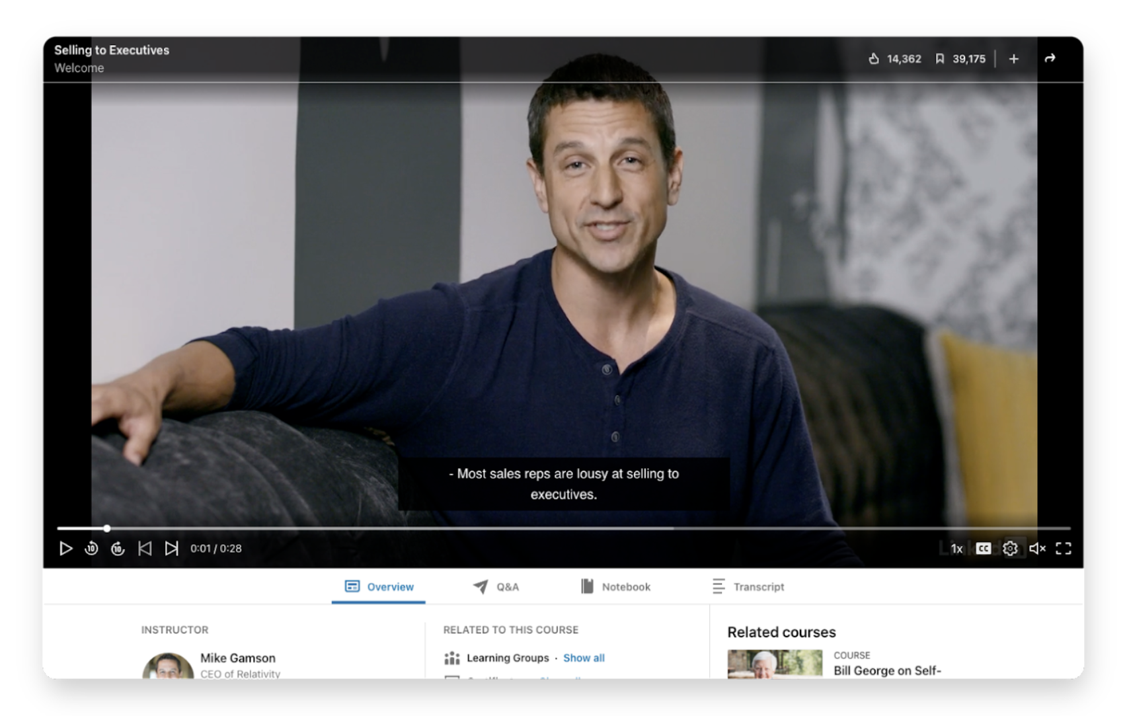
Task: Play the video
Action: [66, 548]
